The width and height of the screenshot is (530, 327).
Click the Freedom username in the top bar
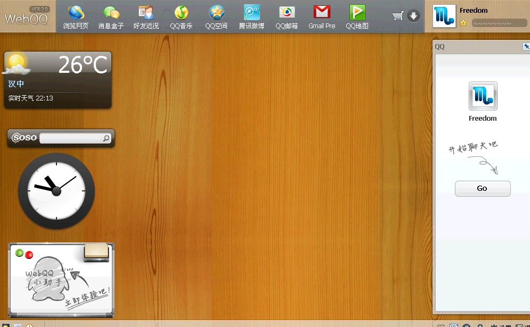[x=474, y=11]
